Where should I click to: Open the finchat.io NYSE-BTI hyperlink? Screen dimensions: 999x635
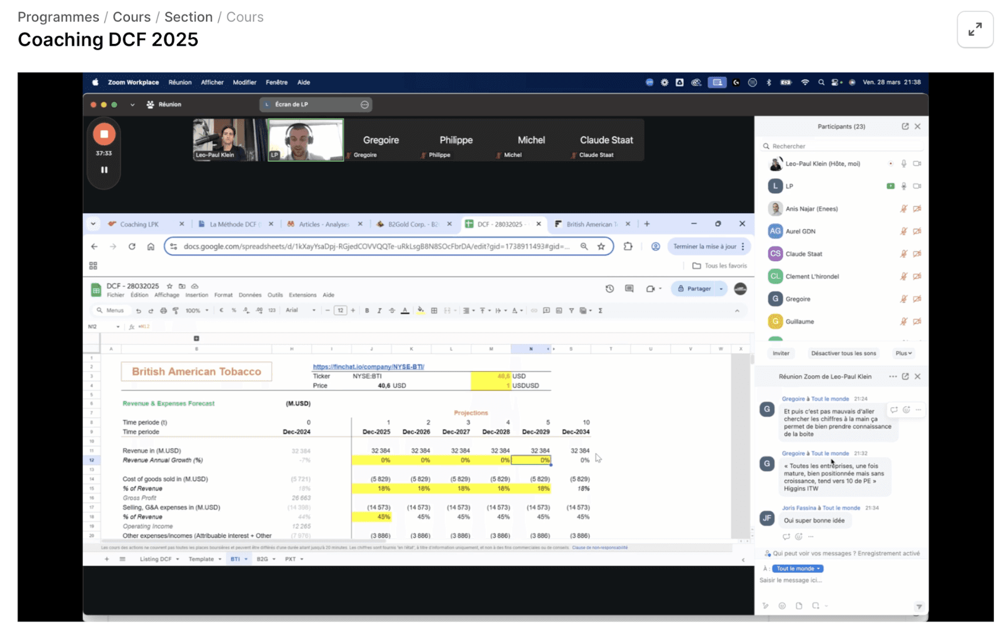(368, 367)
